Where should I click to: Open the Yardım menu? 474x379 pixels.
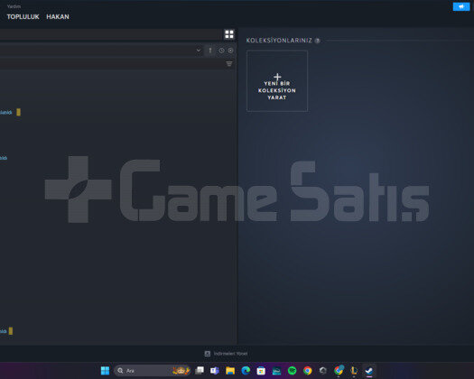[x=14, y=6]
